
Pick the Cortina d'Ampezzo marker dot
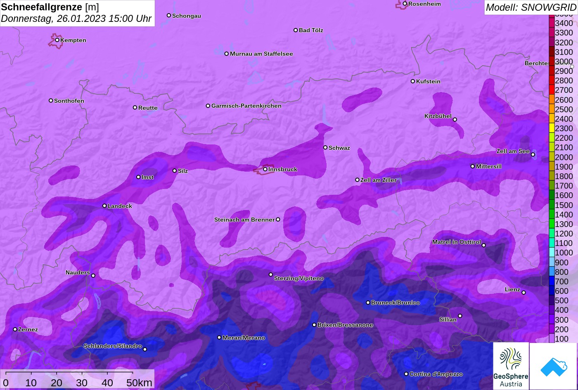tap(406, 374)
